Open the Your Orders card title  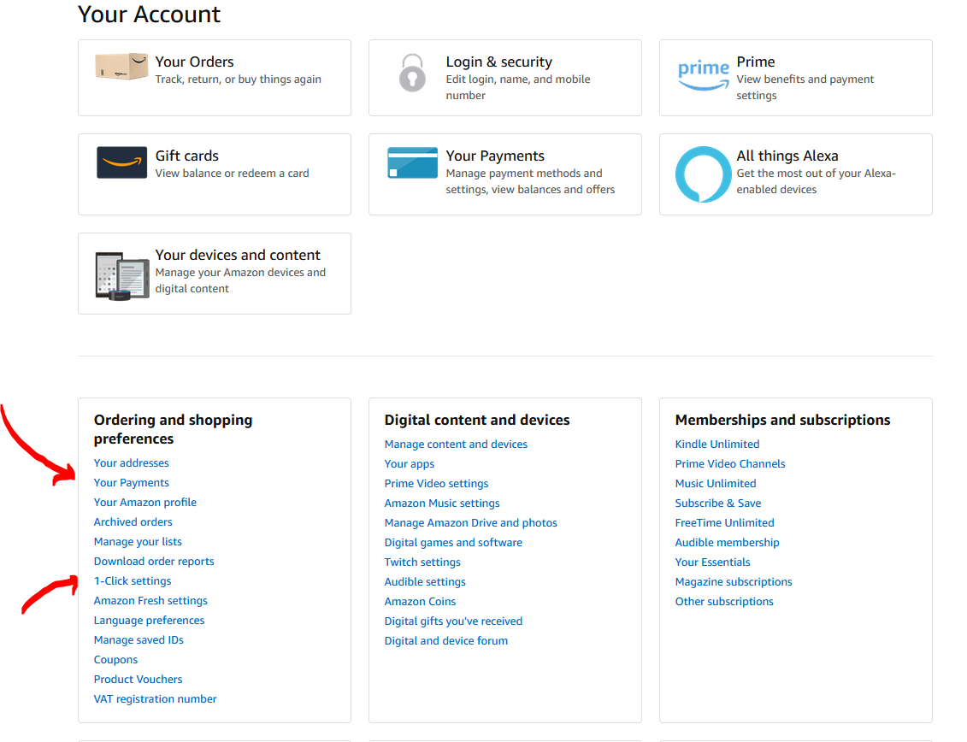194,62
